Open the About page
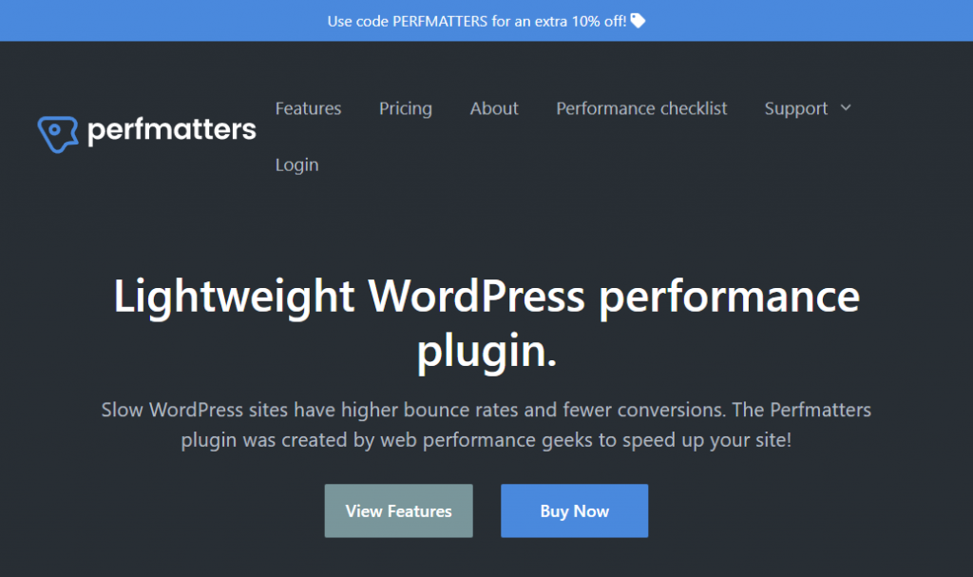 click(x=494, y=108)
